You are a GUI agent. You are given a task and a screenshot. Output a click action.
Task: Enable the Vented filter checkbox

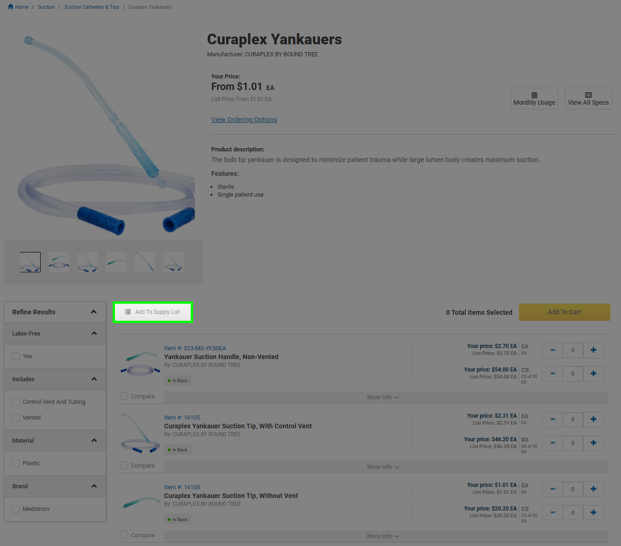(x=16, y=418)
